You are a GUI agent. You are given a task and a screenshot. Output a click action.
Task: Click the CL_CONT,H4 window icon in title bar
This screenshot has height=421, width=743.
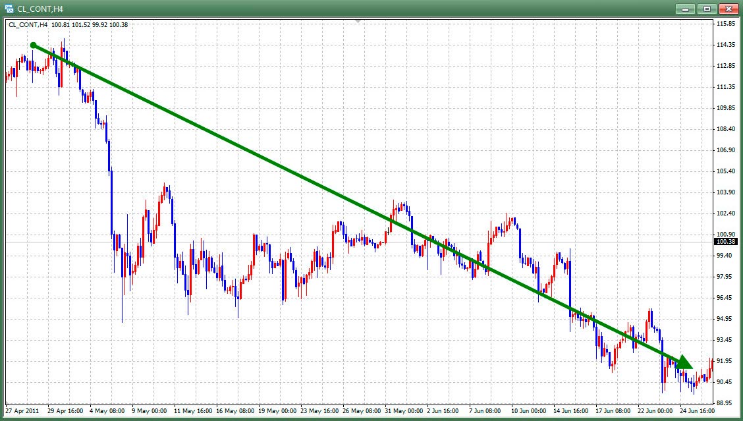[9, 9]
